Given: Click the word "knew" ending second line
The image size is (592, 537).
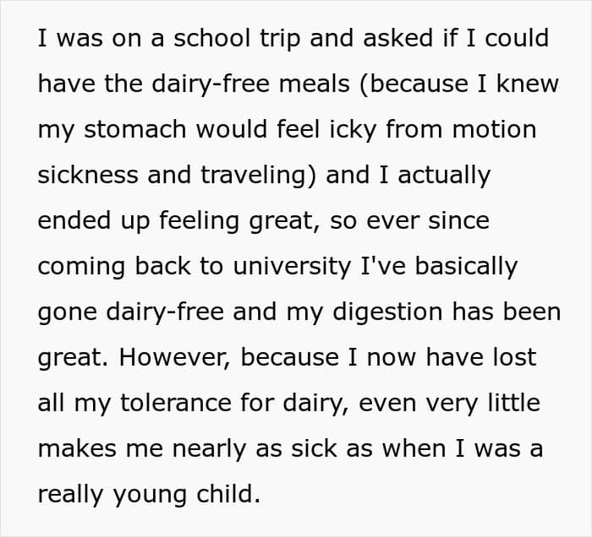Looking at the screenshot, I should click(527, 84).
